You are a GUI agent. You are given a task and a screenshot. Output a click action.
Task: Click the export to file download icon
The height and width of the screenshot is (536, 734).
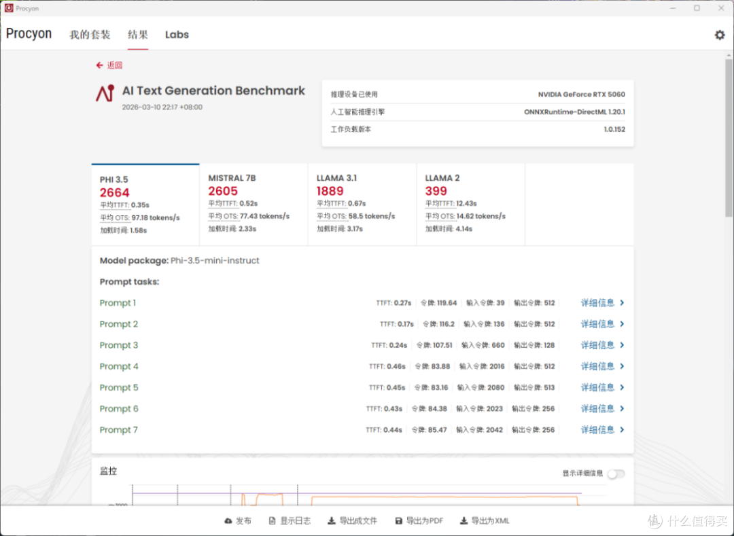332,520
